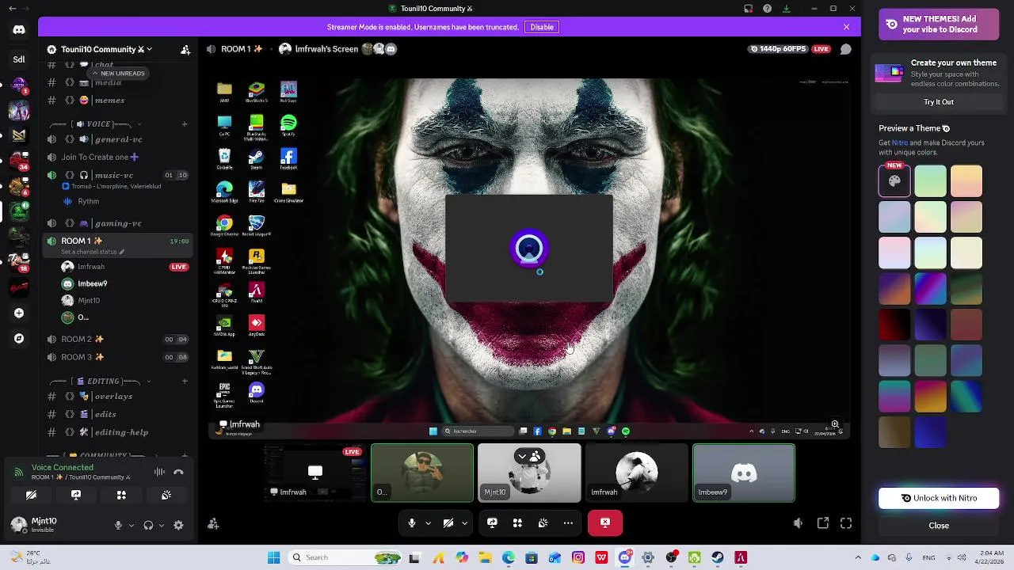Dismiss the Streamer Mode banner

click(x=846, y=27)
